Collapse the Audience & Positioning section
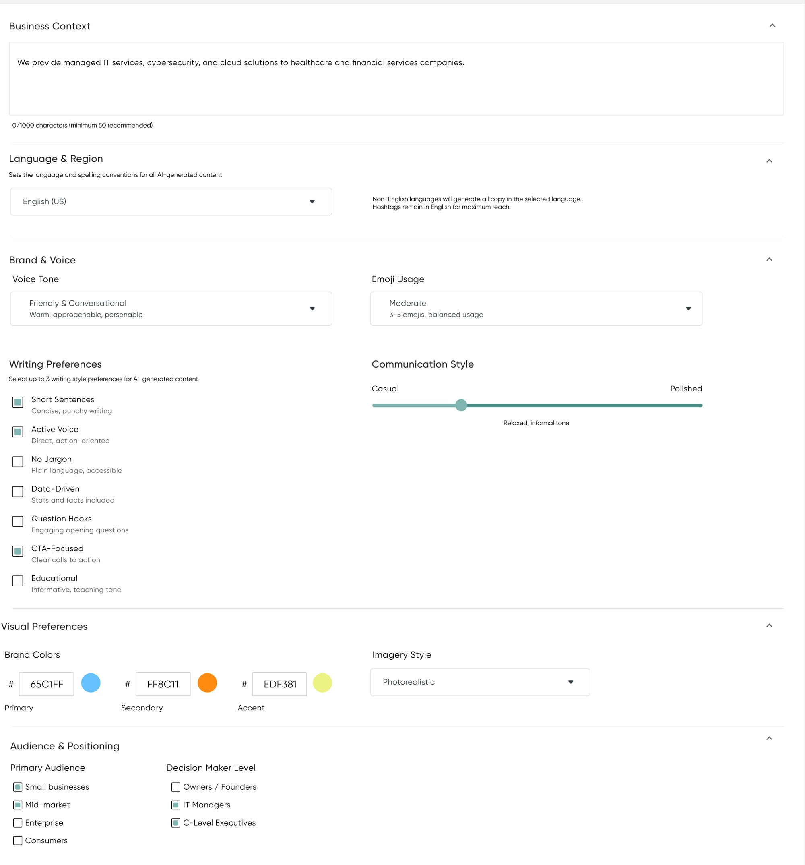805x865 pixels. pyautogui.click(x=769, y=739)
